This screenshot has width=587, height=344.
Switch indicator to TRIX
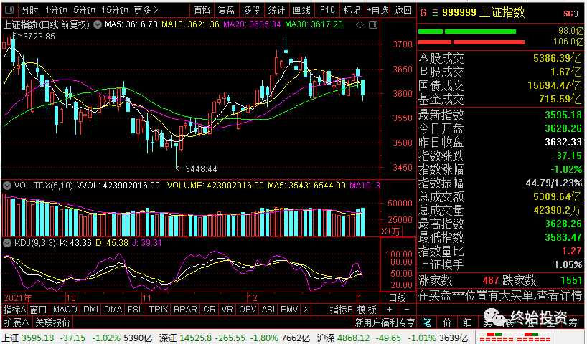coord(159,310)
